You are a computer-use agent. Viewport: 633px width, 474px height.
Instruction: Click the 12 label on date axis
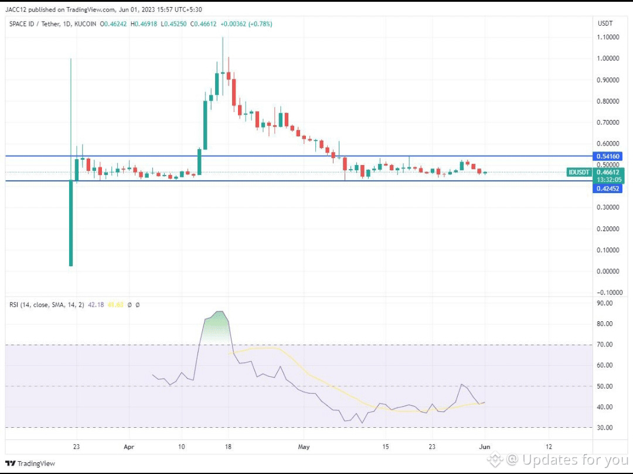(x=549, y=447)
